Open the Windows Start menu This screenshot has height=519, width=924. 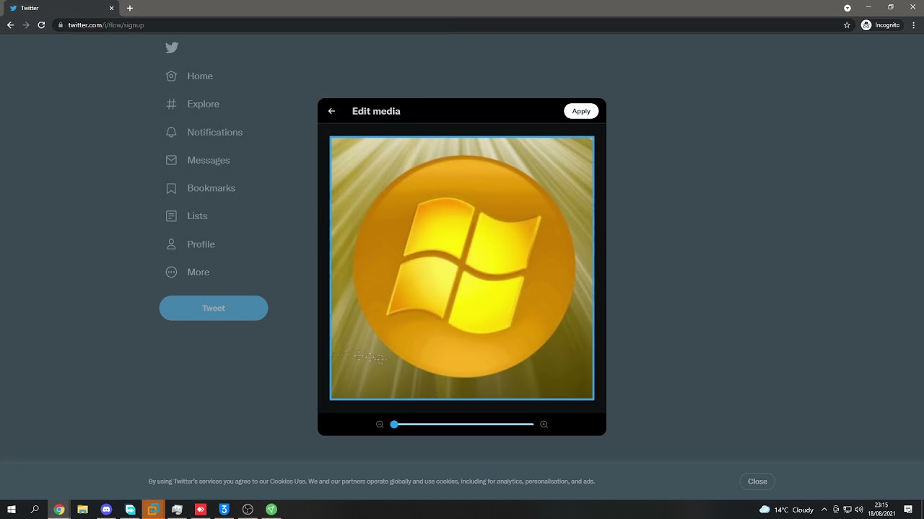click(12, 510)
